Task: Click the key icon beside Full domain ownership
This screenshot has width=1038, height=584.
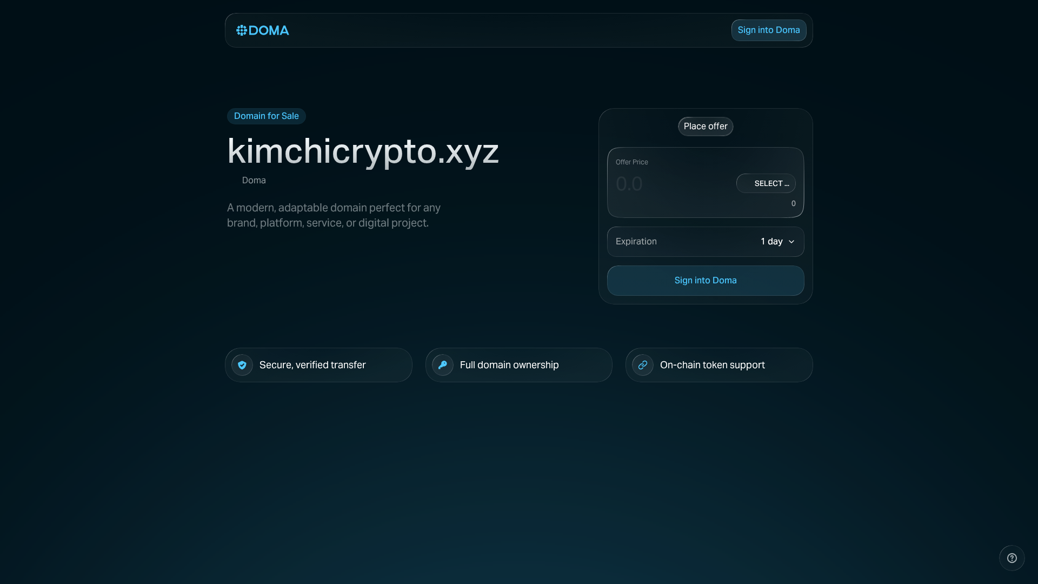Action: pos(442,365)
